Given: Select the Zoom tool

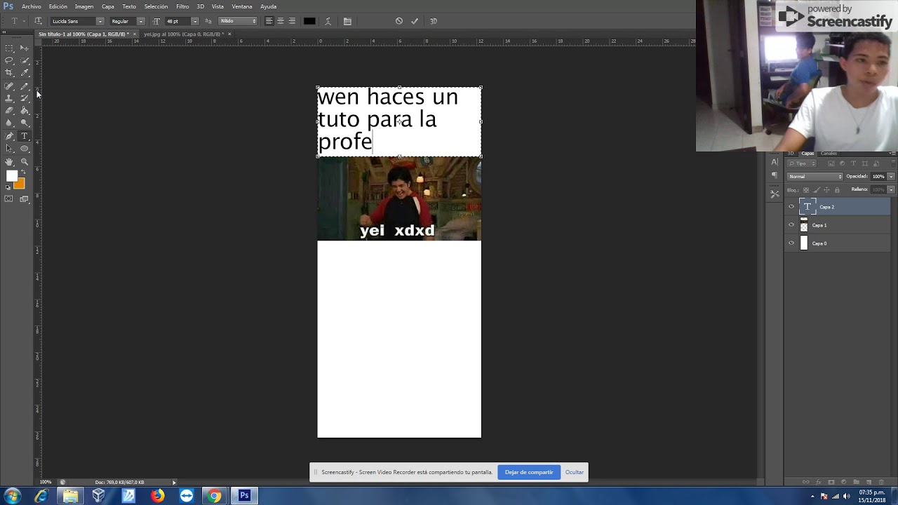Looking at the screenshot, I should pyautogui.click(x=25, y=162).
